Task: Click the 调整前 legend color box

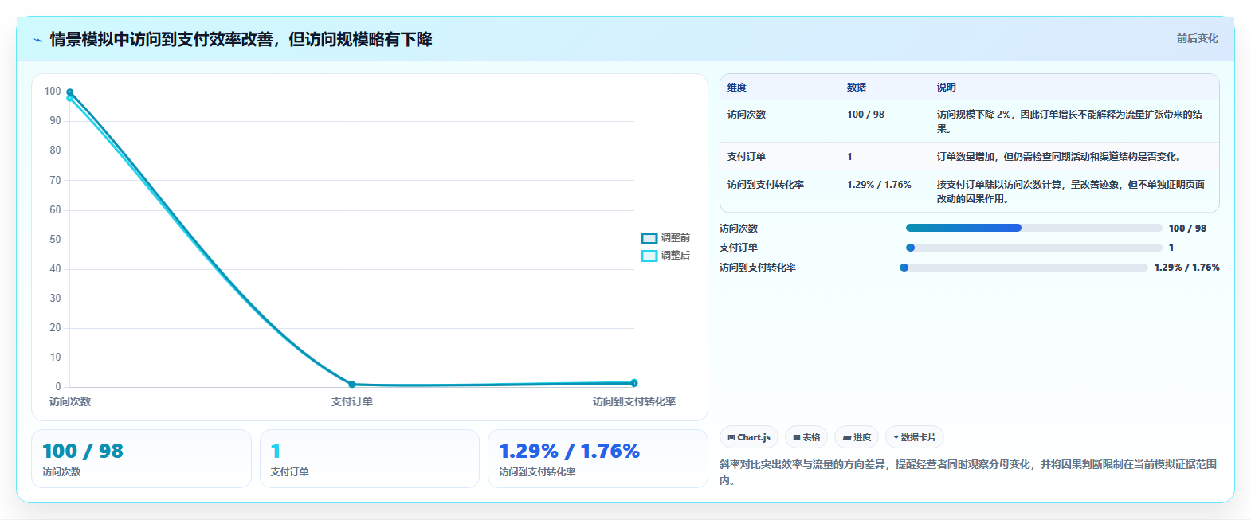Action: (x=649, y=238)
